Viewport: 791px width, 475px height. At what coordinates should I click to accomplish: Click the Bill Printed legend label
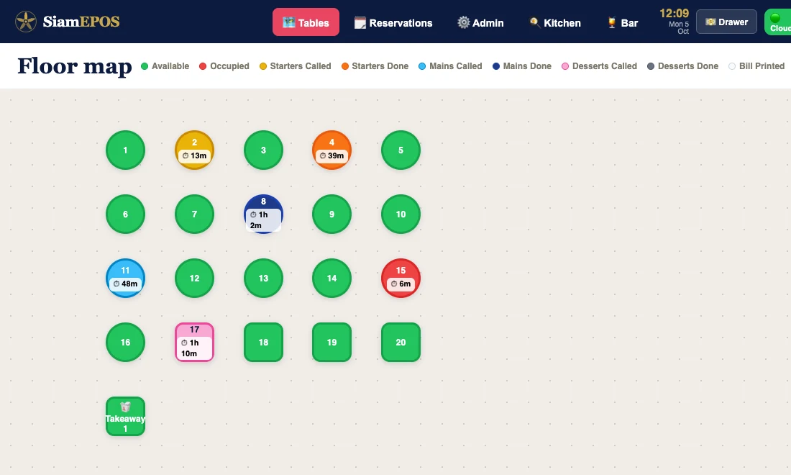762,66
